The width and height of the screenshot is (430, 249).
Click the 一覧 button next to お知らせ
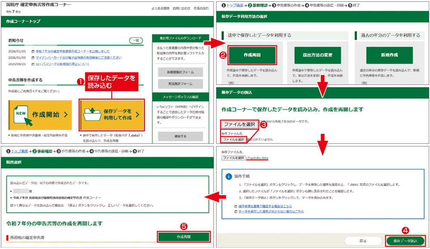[x=136, y=40]
